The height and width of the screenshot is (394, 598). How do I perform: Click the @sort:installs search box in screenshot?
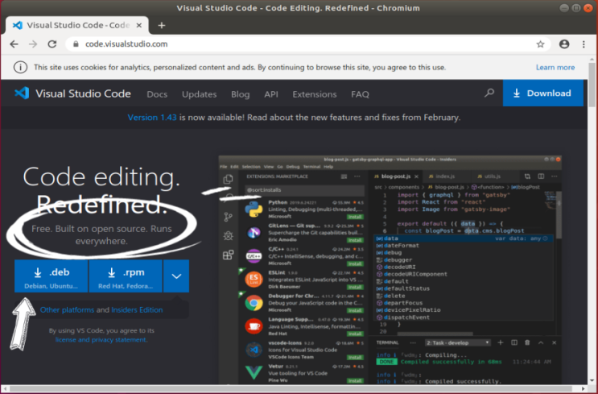[304, 189]
